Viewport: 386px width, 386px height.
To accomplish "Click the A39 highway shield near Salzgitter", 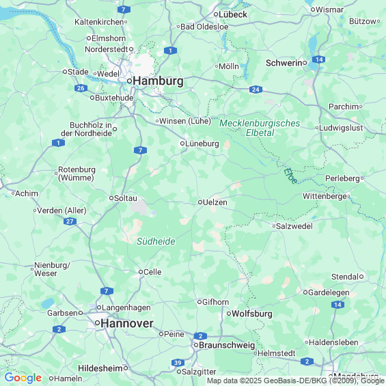I will 178,363.
